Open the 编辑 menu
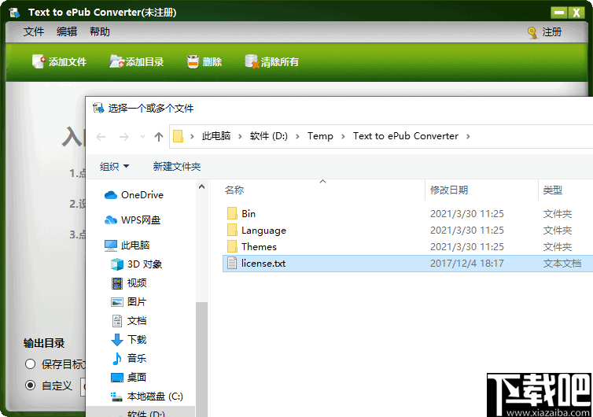Image resolution: width=593 pixels, height=417 pixels. [67, 31]
